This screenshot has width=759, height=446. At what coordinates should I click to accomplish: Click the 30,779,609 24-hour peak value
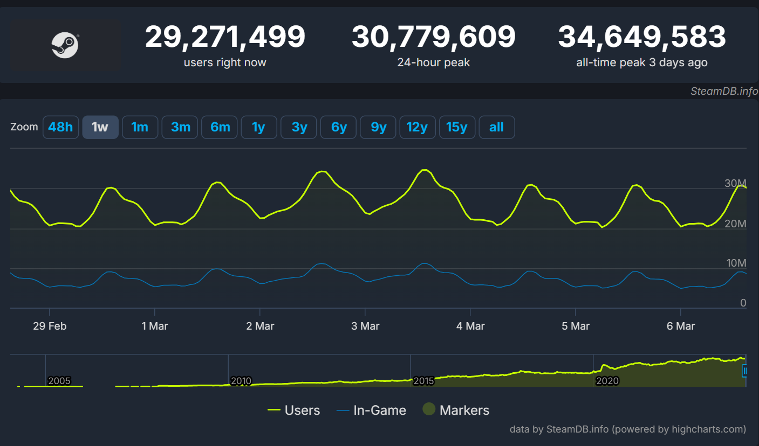click(x=434, y=37)
